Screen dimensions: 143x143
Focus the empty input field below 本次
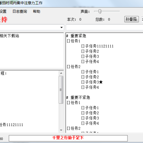104,27
